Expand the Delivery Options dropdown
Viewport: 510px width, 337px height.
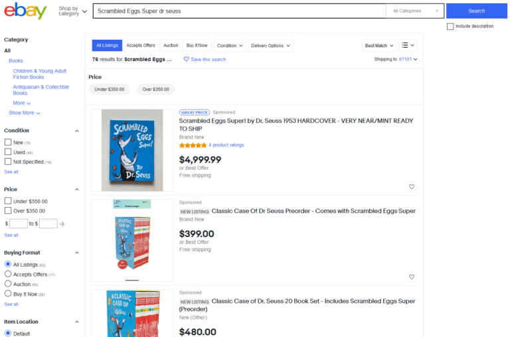click(x=270, y=46)
